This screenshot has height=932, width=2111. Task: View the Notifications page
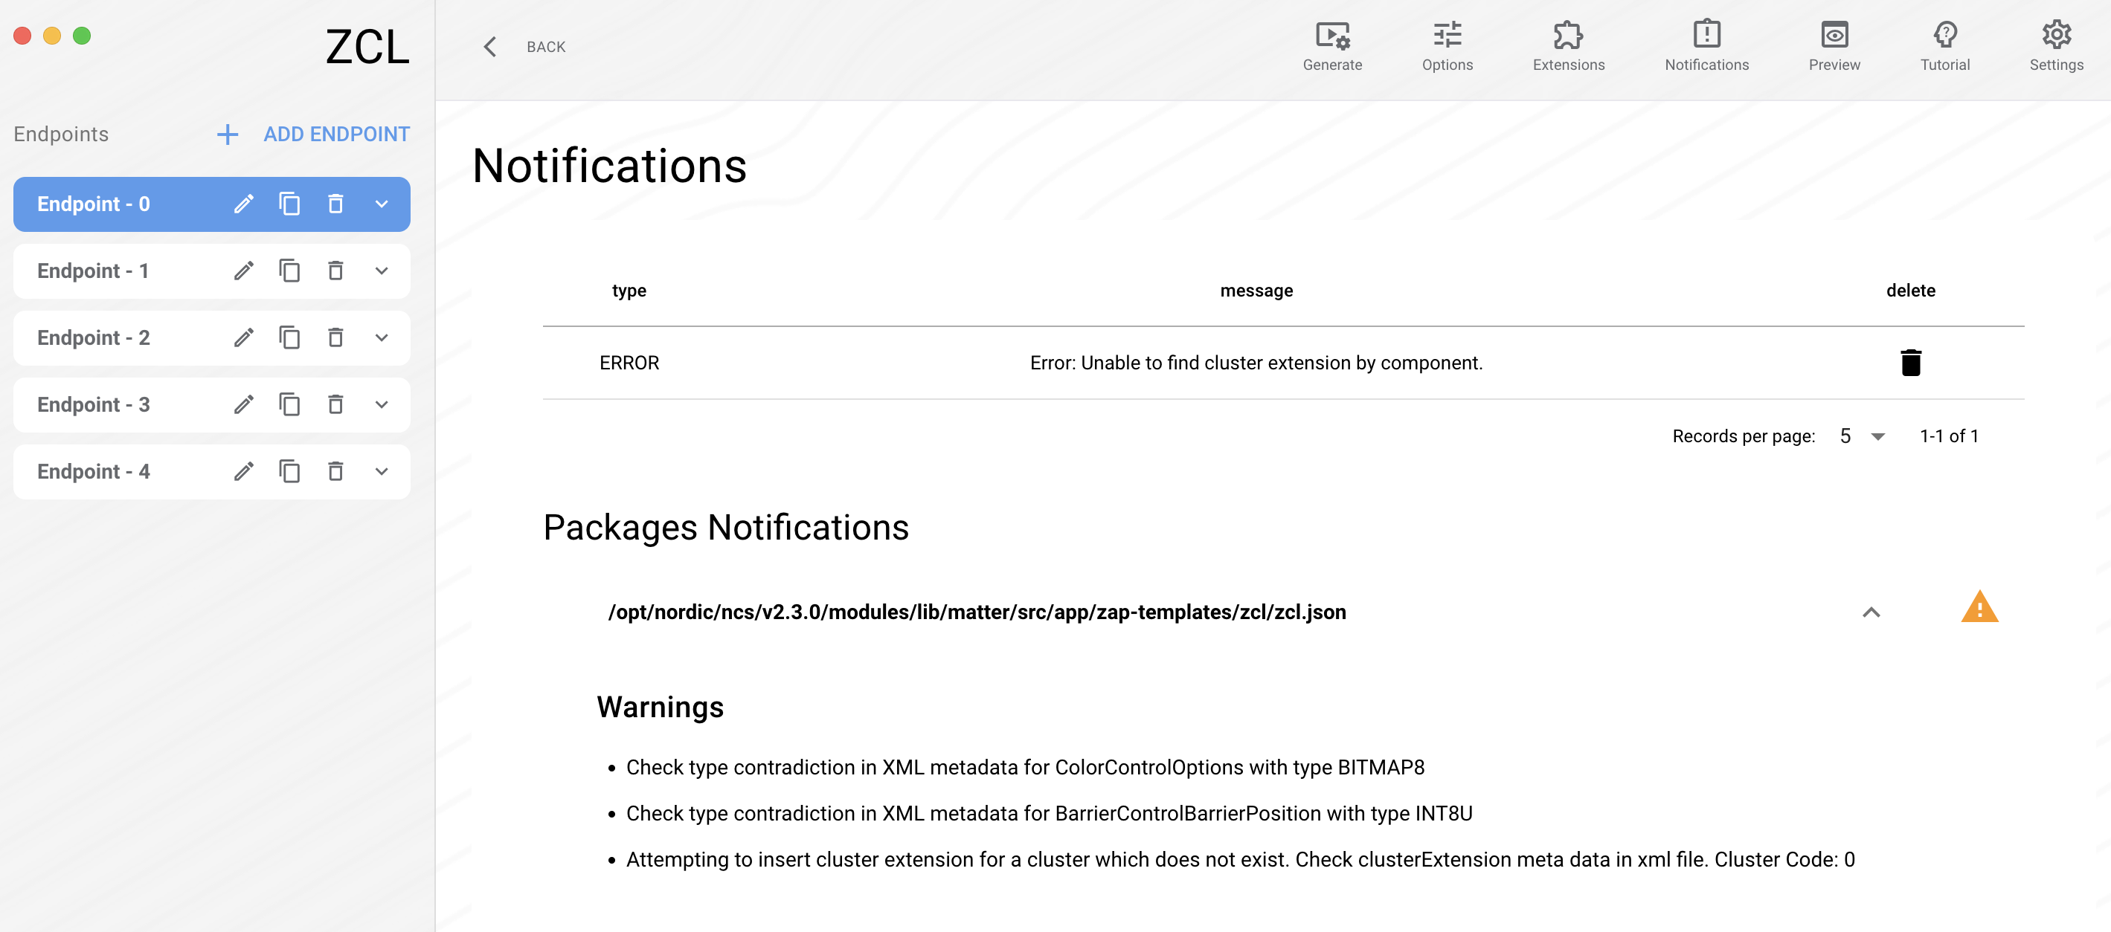(1706, 45)
